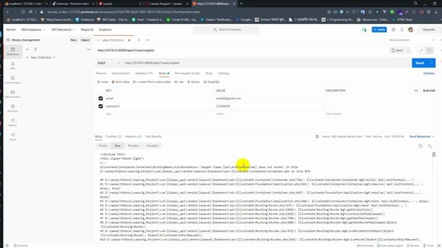Click the request URL input field
The height and width of the screenshot is (248, 442).
(x=267, y=63)
